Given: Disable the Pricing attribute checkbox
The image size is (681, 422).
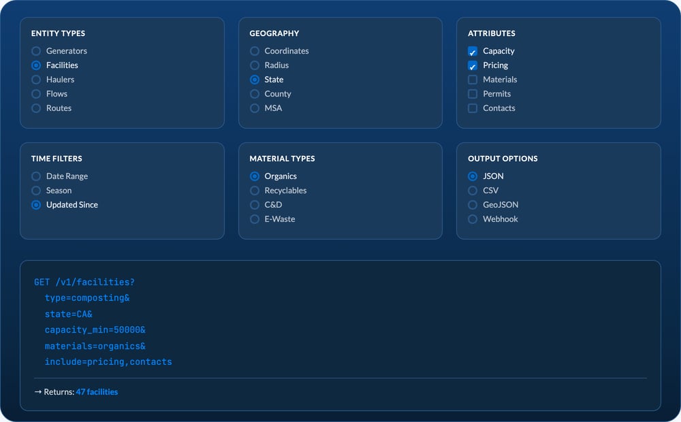Looking at the screenshot, I should [x=473, y=65].
